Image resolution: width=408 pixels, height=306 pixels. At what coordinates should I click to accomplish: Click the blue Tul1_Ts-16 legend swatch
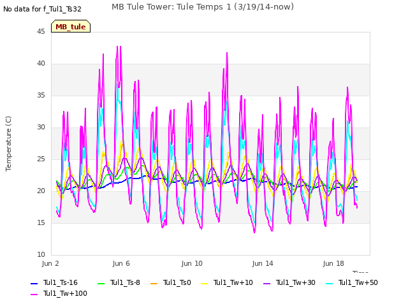pos(34,283)
